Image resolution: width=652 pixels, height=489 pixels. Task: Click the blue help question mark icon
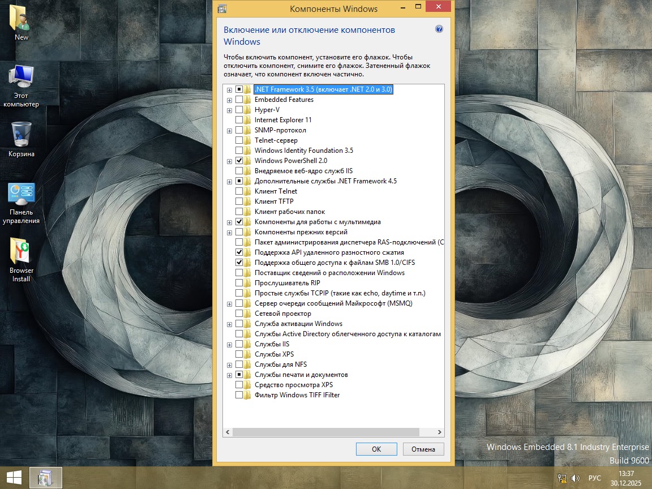(439, 29)
